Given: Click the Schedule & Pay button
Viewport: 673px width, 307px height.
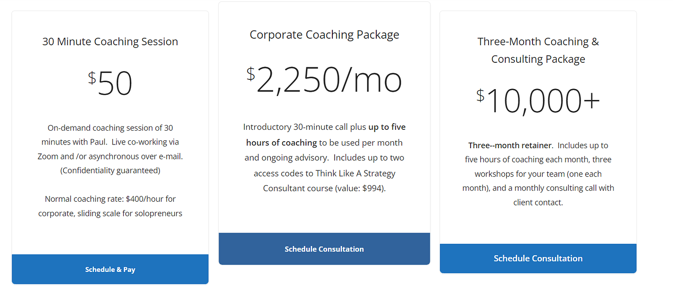Looking at the screenshot, I should click(110, 269).
